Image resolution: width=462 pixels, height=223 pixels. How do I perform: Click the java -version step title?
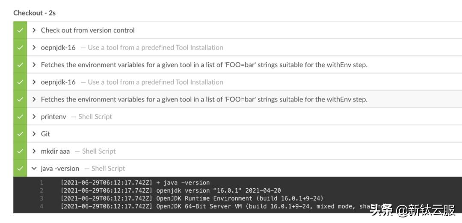tap(60, 169)
